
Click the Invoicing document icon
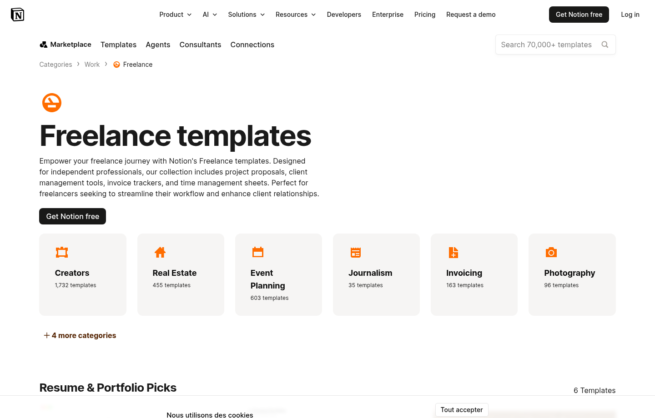pos(453,252)
